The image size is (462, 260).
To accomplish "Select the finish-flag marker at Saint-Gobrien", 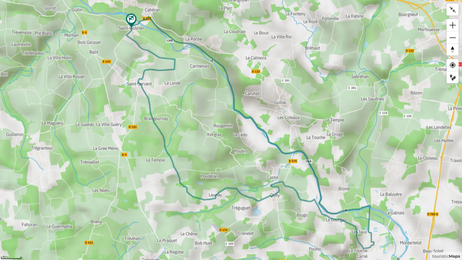I will (131, 20).
